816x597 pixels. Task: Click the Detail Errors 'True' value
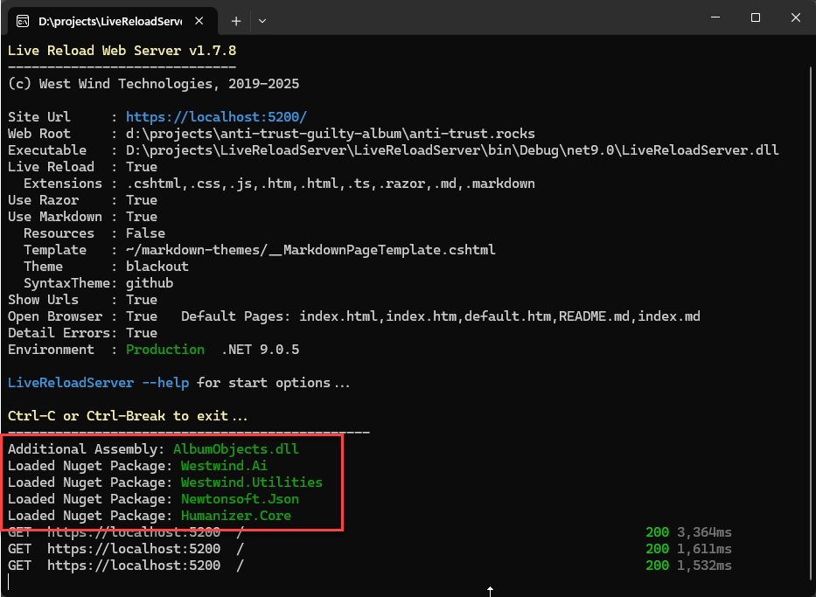tap(142, 333)
